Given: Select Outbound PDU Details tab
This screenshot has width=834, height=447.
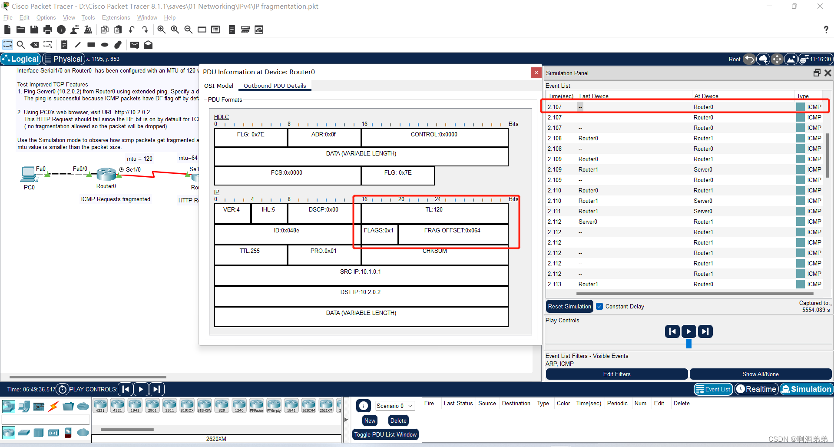Looking at the screenshot, I should pyautogui.click(x=275, y=86).
